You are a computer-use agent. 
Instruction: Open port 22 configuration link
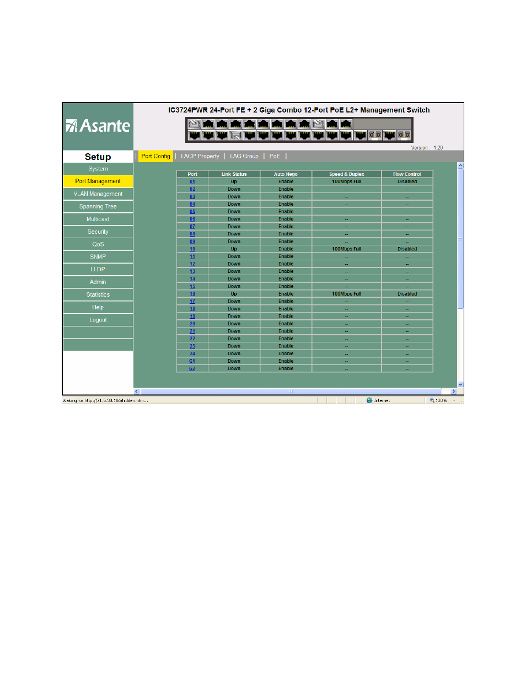click(x=192, y=339)
